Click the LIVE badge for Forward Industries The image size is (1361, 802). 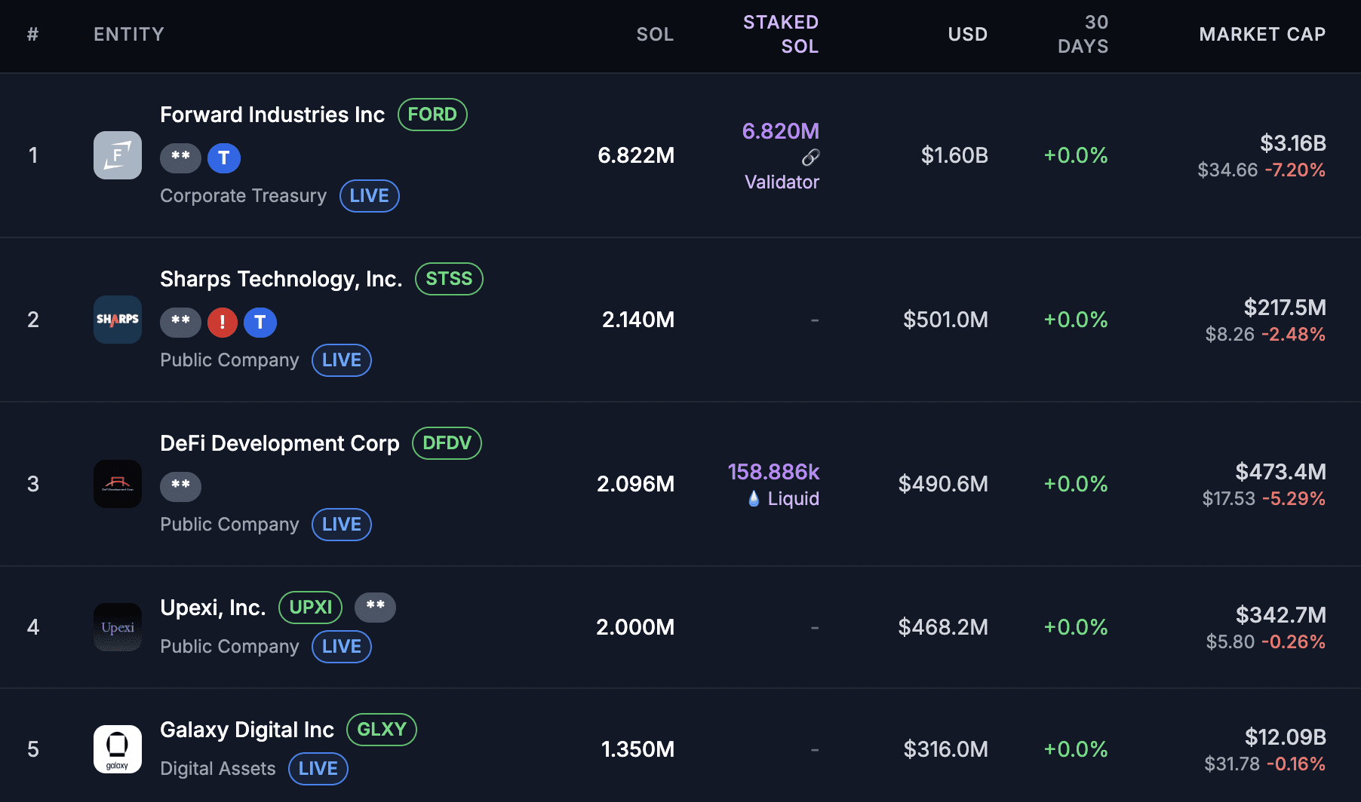(x=369, y=196)
